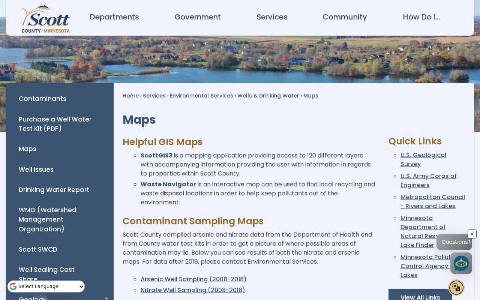Viewport: 480px width, 300px height.
Task: Open the Waste Navigator link
Action: point(168,184)
